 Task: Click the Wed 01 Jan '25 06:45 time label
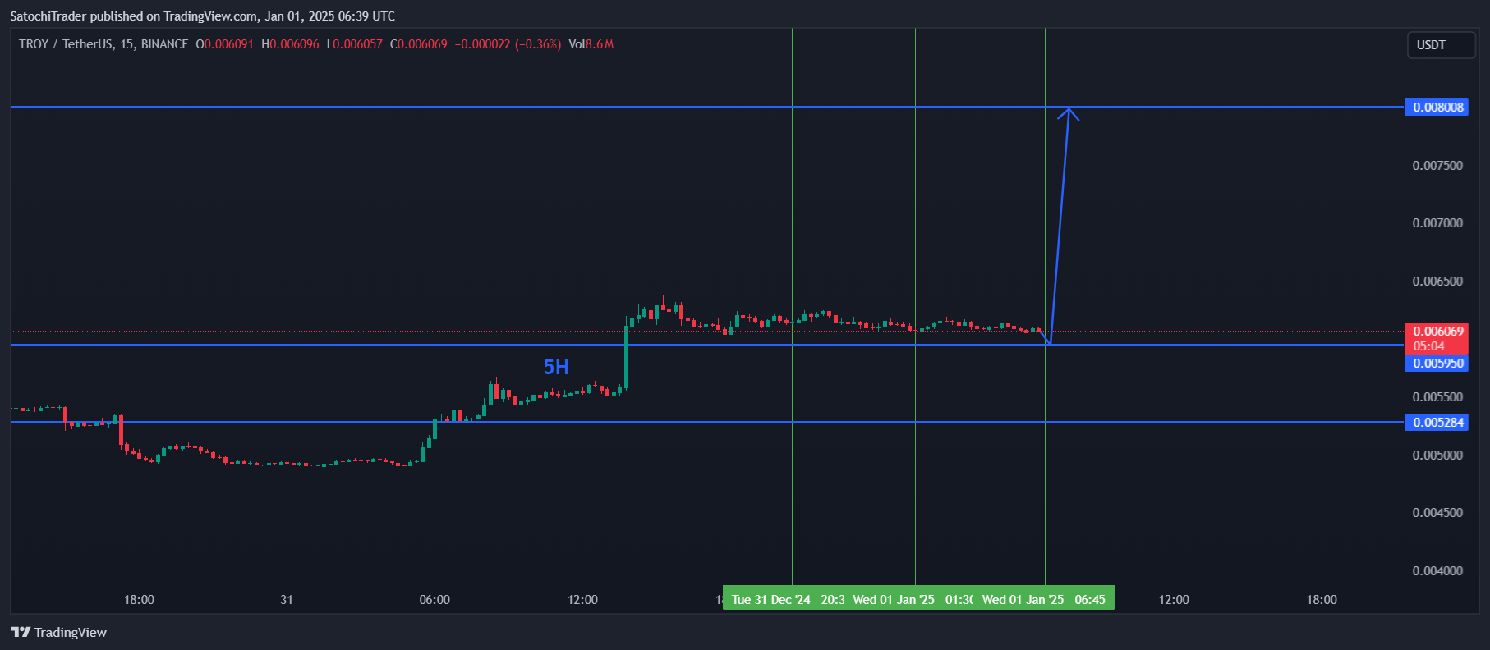pyautogui.click(x=1044, y=600)
